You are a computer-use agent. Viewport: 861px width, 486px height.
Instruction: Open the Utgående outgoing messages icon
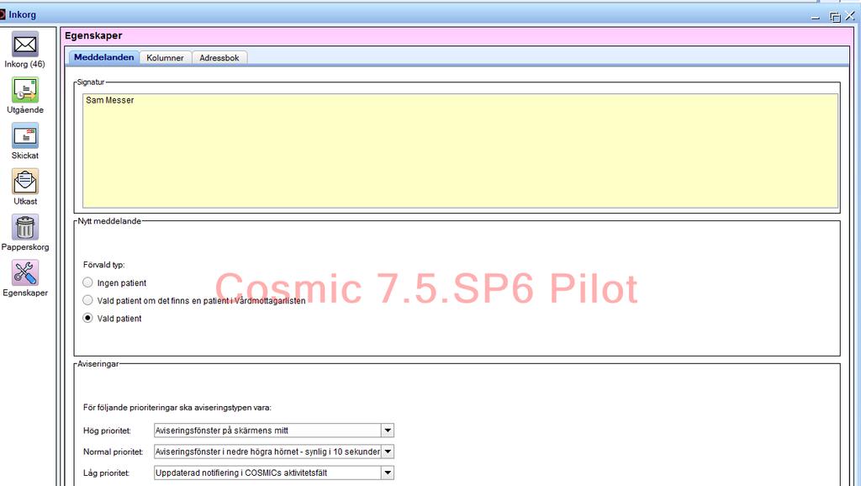click(x=25, y=90)
